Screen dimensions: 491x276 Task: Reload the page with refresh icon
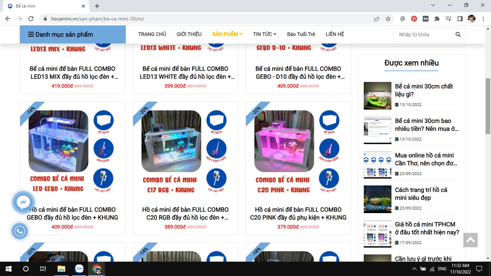click(x=31, y=19)
